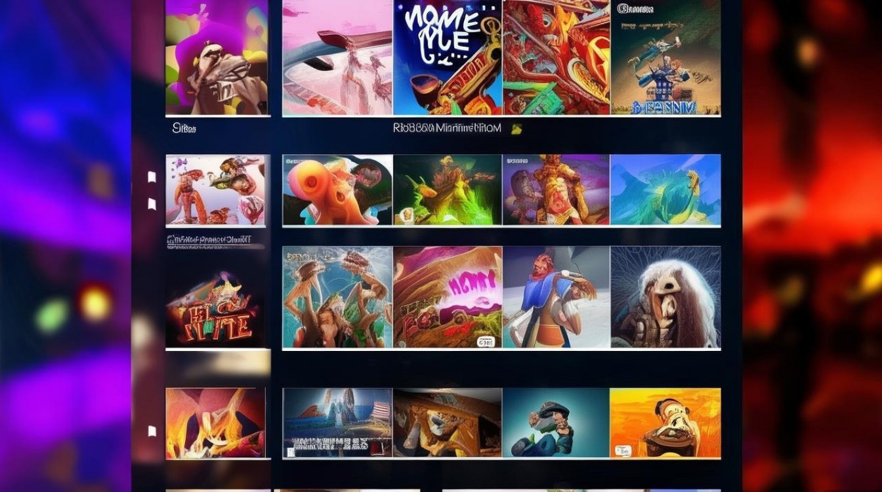The height and width of the screenshot is (492, 882).
Task: Click the yellow-green icon next to the center heading
Action: click(517, 129)
